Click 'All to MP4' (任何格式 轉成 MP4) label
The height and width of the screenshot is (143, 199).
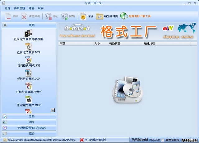tap(29, 52)
